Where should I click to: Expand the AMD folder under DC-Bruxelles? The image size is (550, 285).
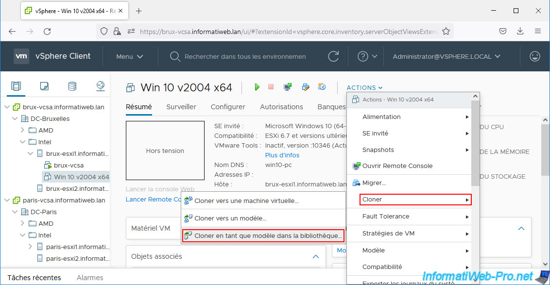click(22, 130)
